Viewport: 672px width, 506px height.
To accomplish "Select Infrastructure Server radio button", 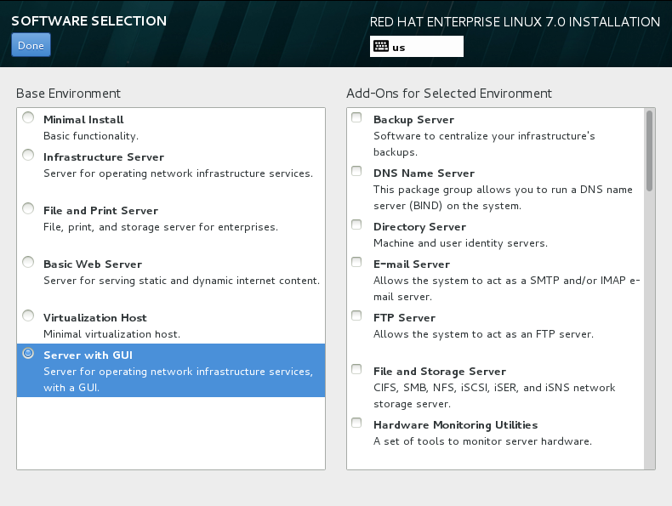I will point(29,156).
